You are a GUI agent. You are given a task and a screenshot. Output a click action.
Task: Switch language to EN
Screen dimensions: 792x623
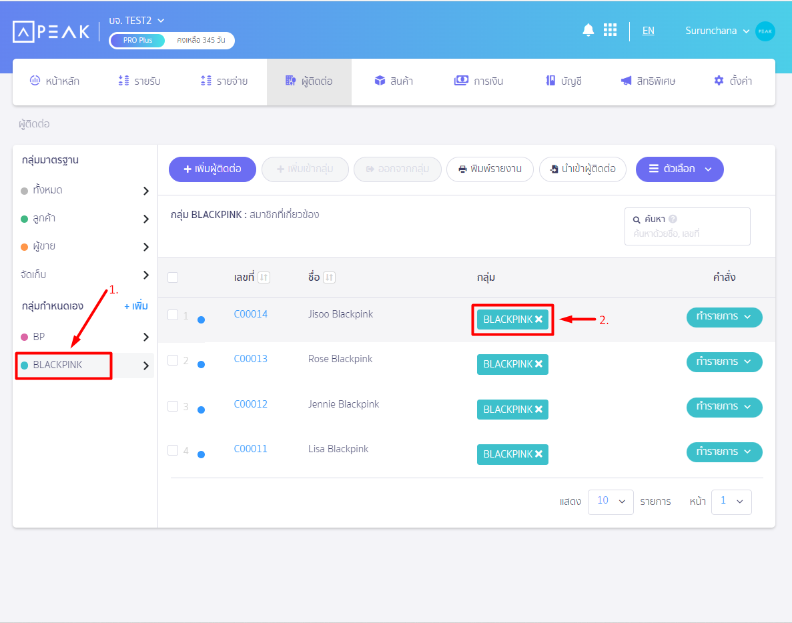(648, 31)
